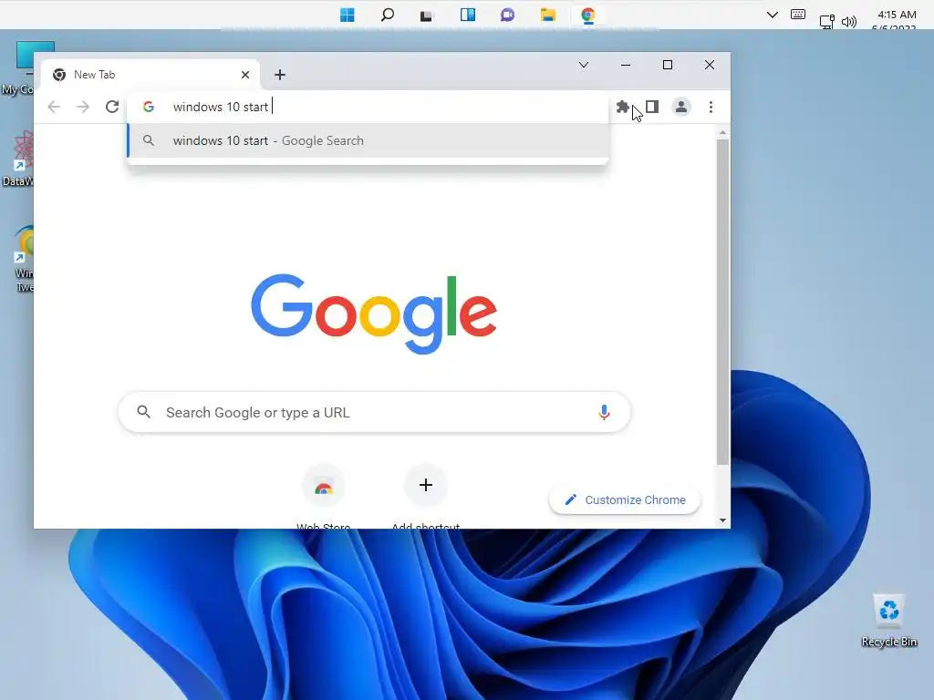Click the volume tray icon

(849, 22)
